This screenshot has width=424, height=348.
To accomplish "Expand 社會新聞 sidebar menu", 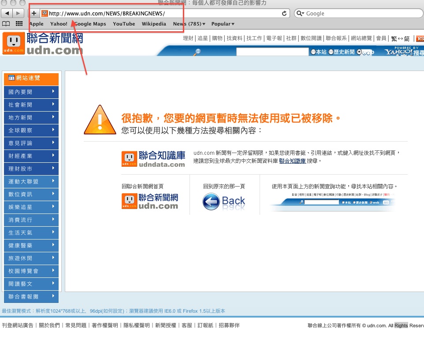I will [31, 105].
